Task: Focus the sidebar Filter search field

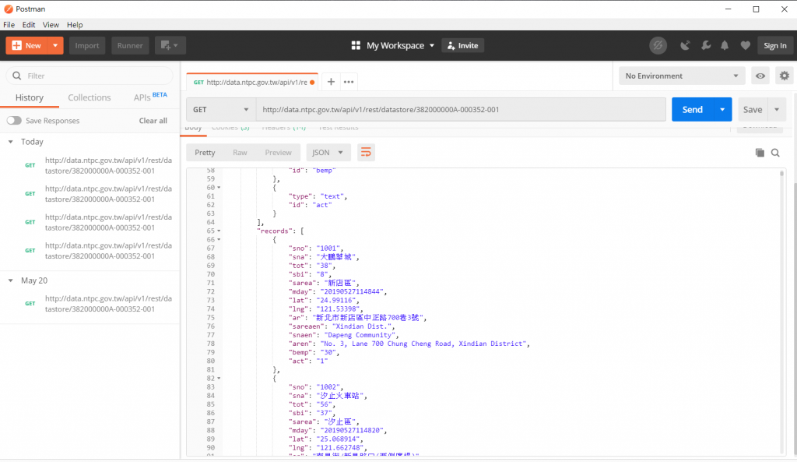Action: 90,76
